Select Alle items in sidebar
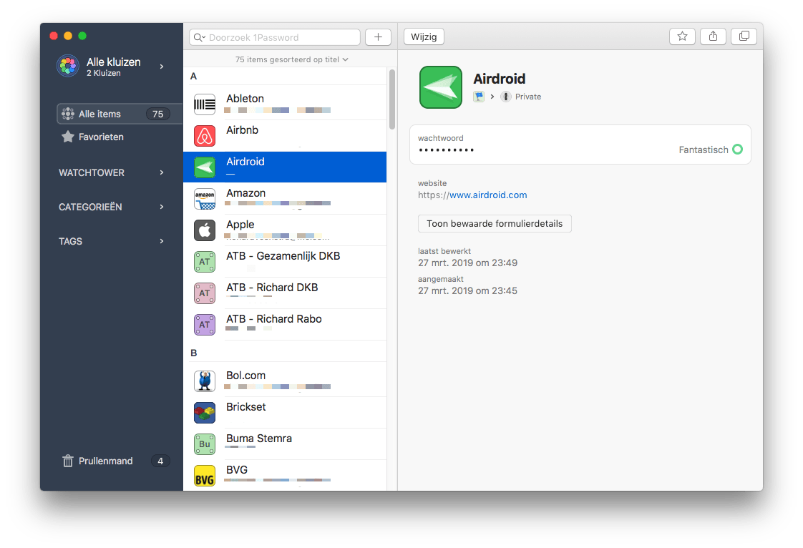The height and width of the screenshot is (548, 803). [x=120, y=114]
